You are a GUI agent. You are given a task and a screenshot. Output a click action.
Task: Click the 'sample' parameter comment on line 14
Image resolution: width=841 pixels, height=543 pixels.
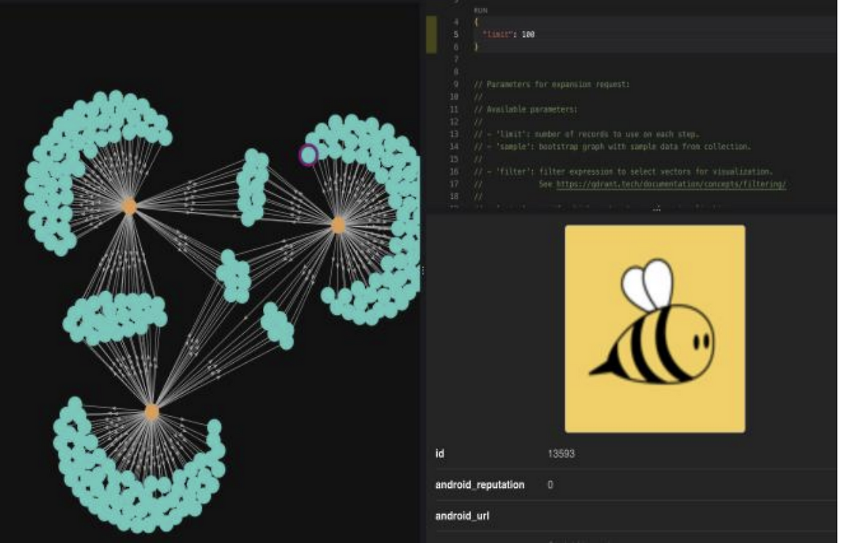point(612,147)
